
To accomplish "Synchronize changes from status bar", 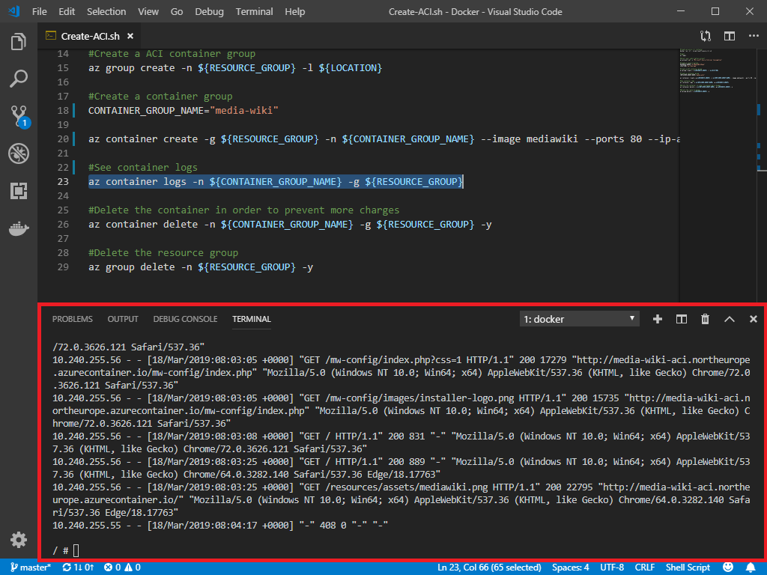I will point(78,568).
